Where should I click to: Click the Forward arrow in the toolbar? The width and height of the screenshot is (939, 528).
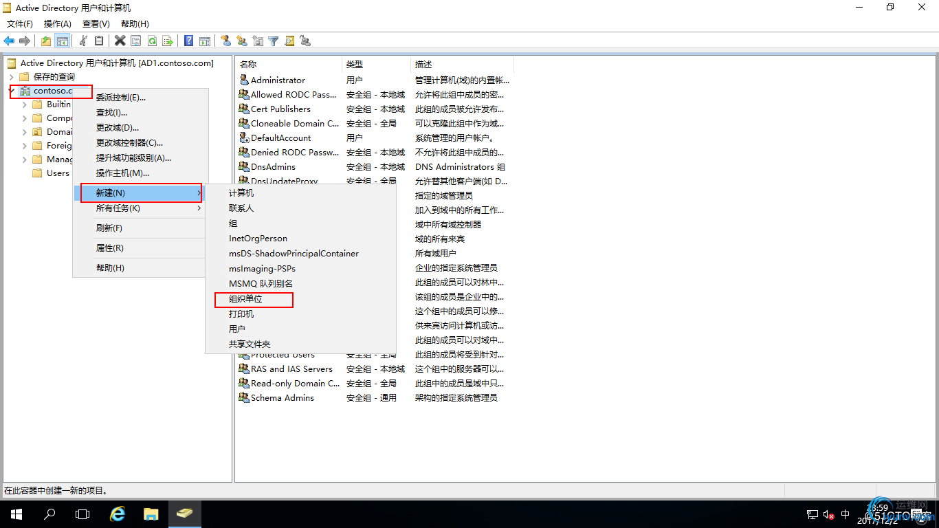click(x=25, y=41)
